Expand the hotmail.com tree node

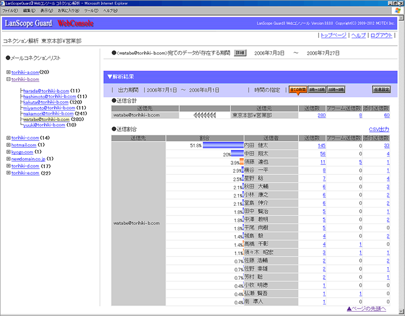9,145
